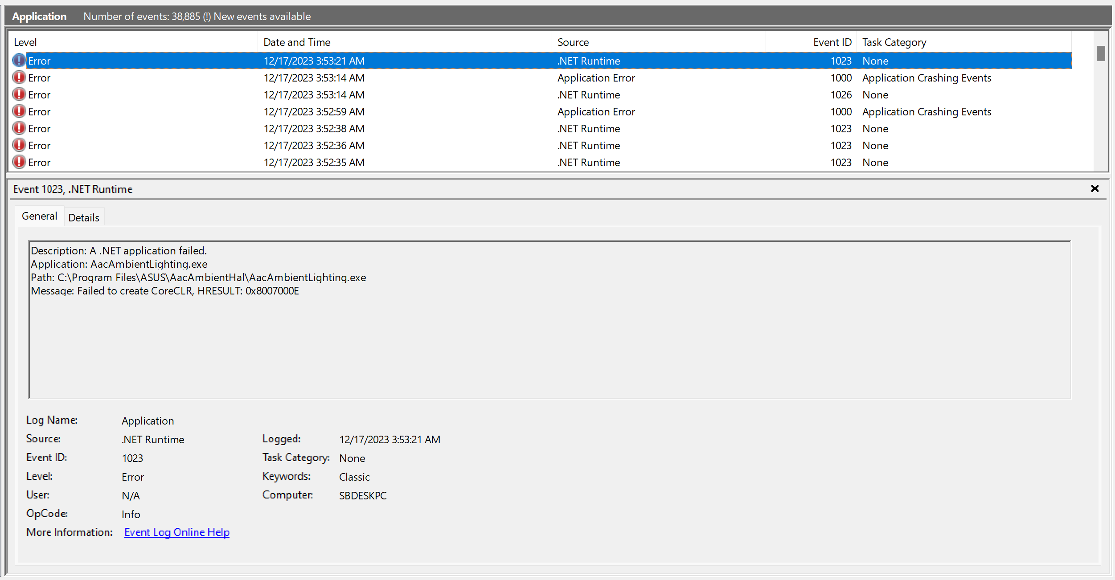This screenshot has width=1115, height=580.
Task: Close the Event 1023 details pane
Action: [1095, 189]
